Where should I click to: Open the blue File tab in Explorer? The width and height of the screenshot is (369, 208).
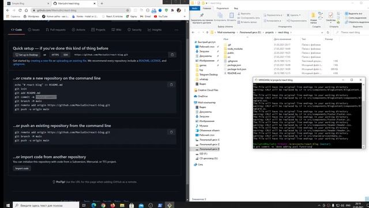tap(195, 8)
